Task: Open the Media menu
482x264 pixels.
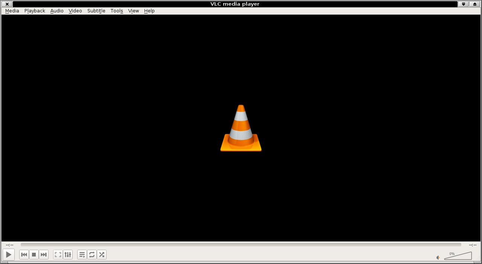Action: 12,11
